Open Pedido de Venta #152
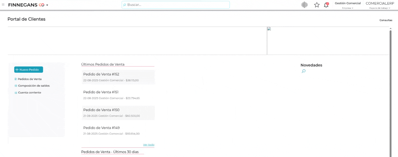Screen dimensions: 398x157 coord(101,74)
